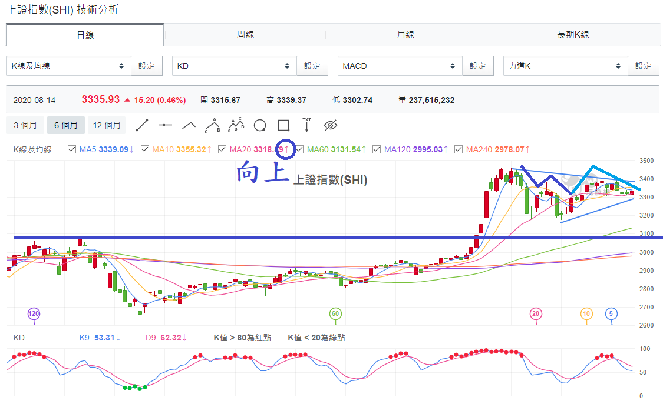Open 設定 next to MACD dropdown
Screen dimensions: 663x404
tap(478, 66)
